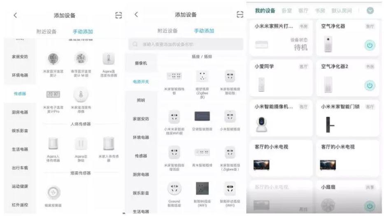
Task: Open the 照明 lighting category
Action: [141, 100]
